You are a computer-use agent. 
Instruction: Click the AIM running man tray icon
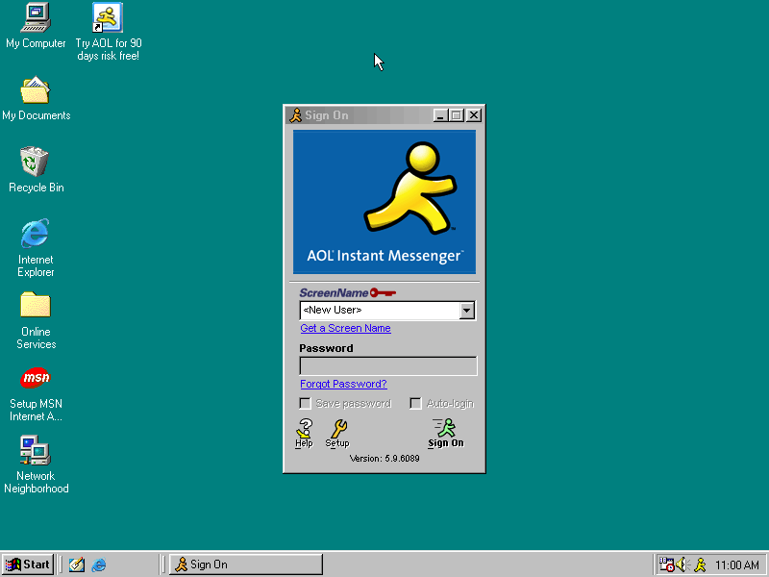pyautogui.click(x=700, y=564)
